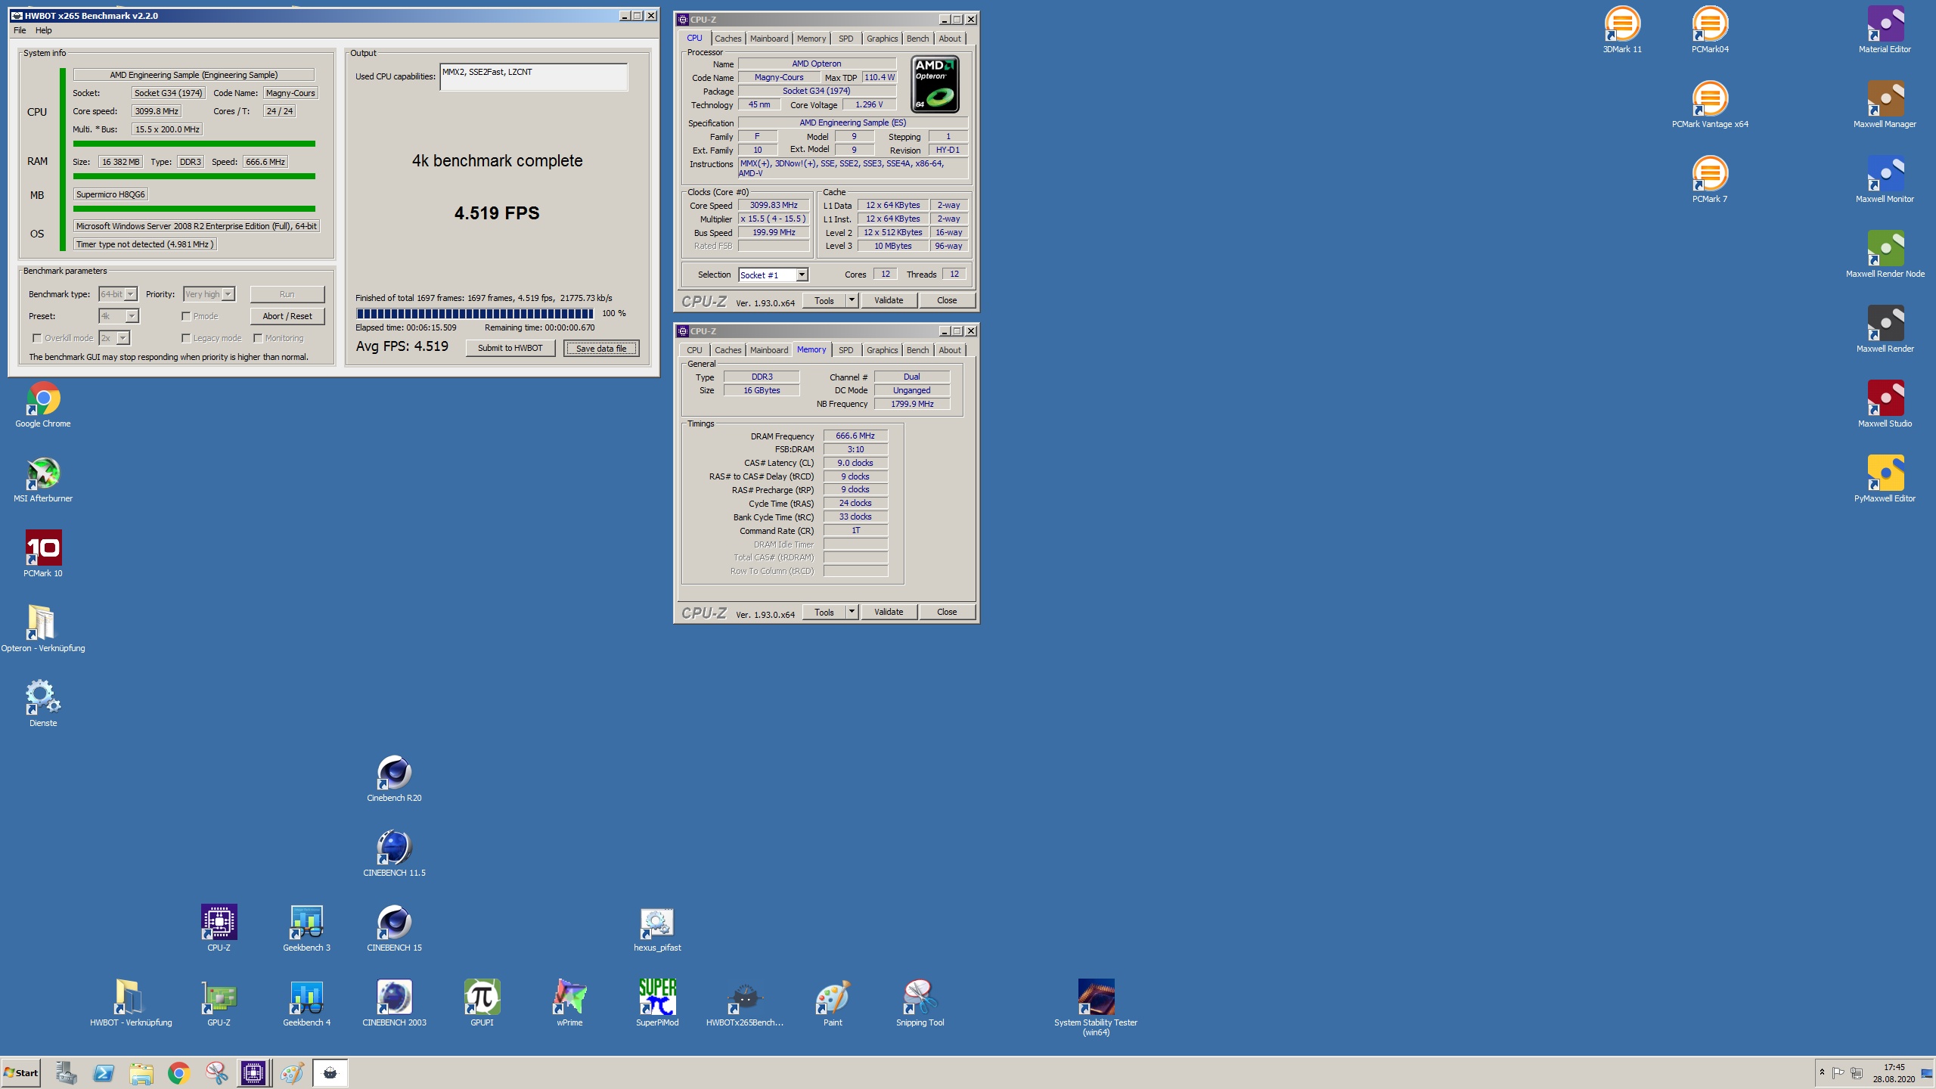
Task: Open the GPUPI desktop icon
Action: click(x=482, y=1004)
